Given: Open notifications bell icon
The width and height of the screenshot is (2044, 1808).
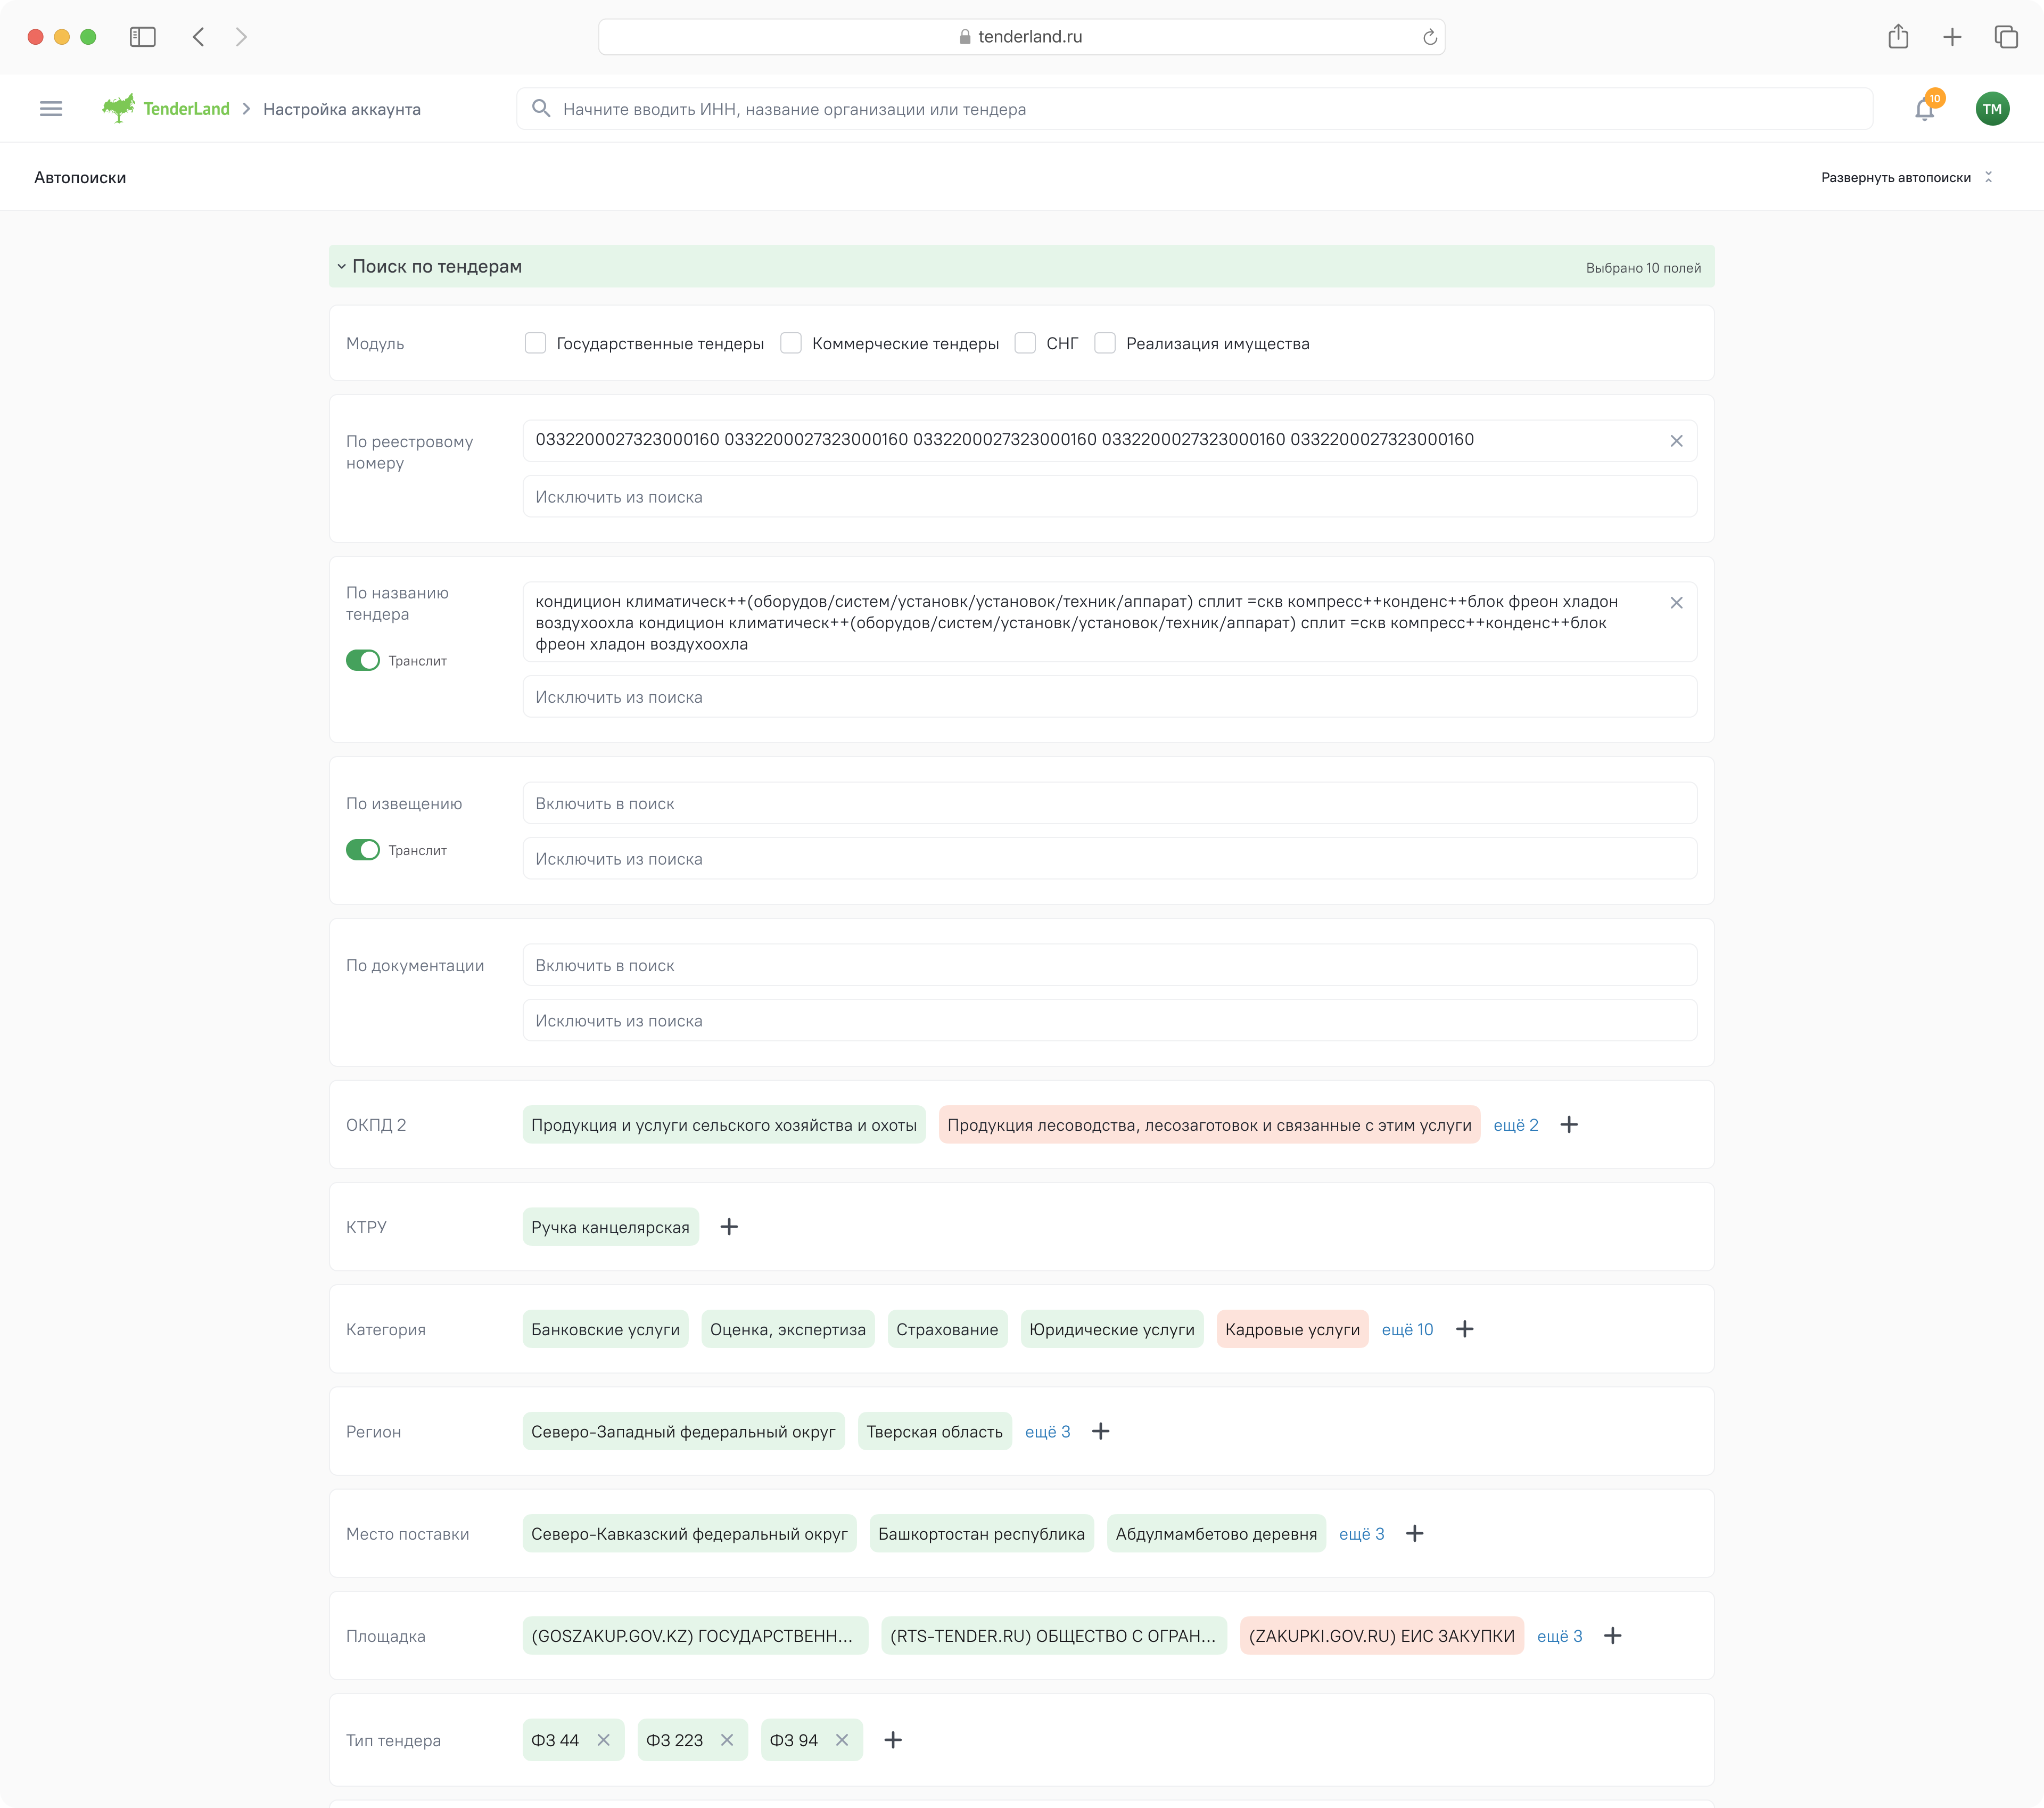Looking at the screenshot, I should pos(1924,109).
